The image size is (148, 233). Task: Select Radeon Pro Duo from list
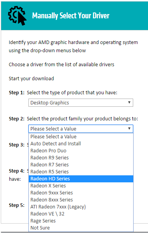point(81,150)
